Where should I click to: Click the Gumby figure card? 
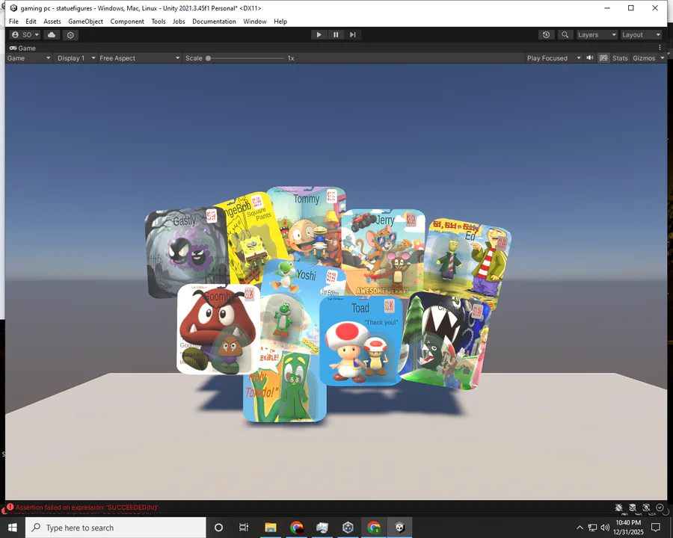coord(285,386)
